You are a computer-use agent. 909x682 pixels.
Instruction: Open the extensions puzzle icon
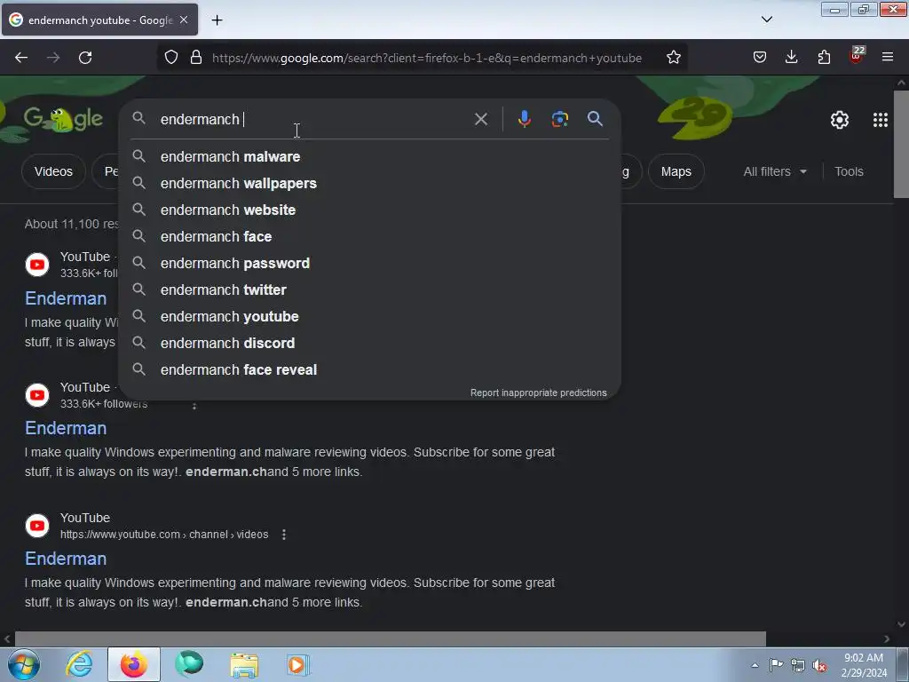824,57
